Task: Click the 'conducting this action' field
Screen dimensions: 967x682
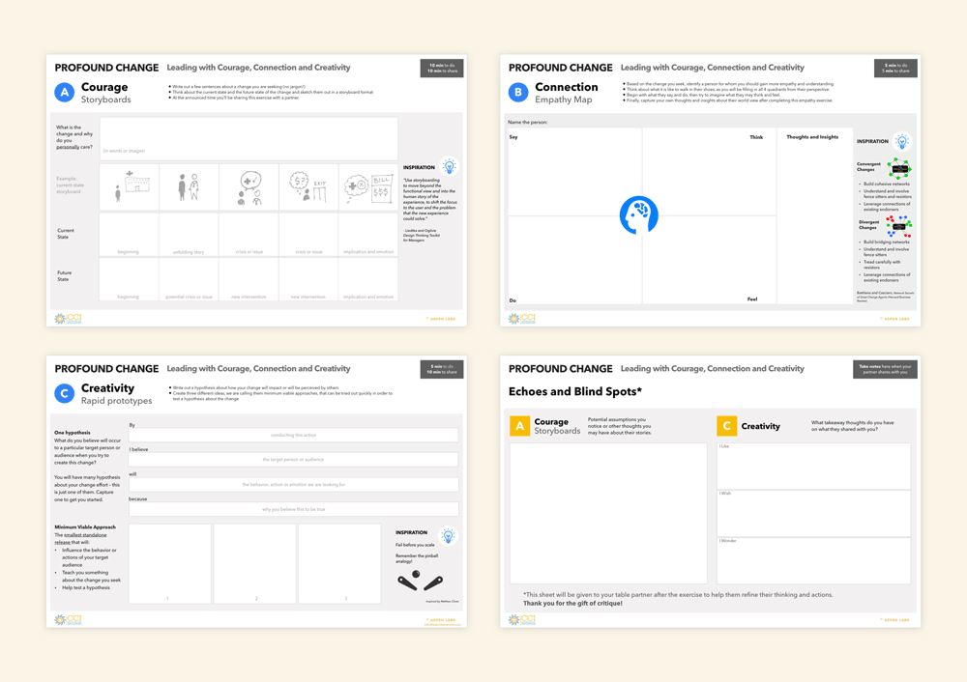Action: (294, 435)
